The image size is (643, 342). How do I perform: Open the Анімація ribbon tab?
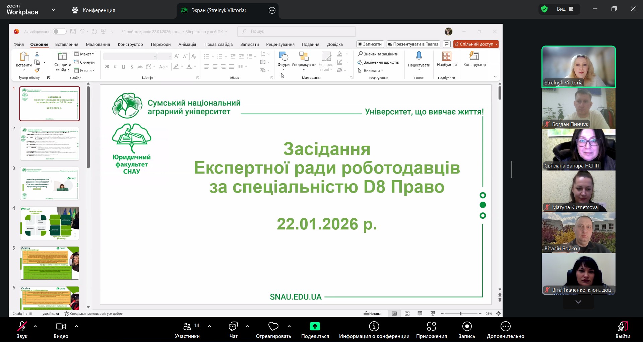(187, 44)
